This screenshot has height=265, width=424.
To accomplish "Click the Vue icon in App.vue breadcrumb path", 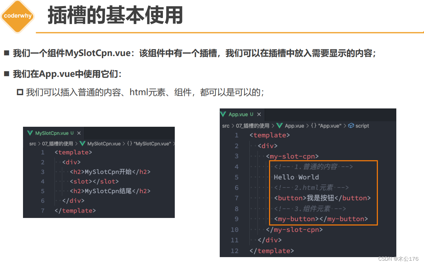I will pyautogui.click(x=280, y=126).
